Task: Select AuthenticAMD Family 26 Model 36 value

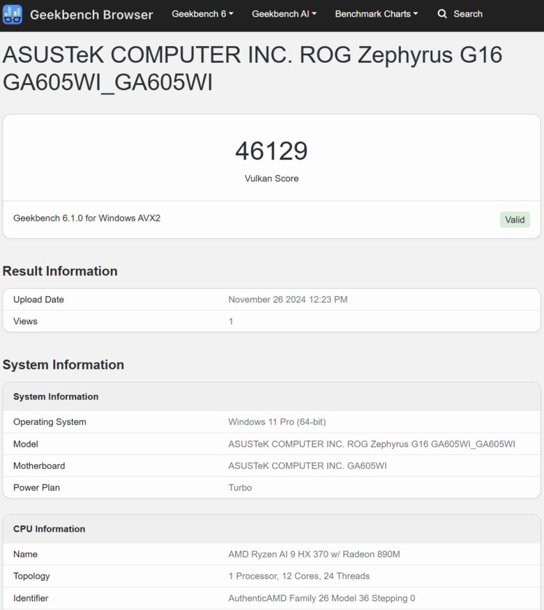Action: pos(322,598)
